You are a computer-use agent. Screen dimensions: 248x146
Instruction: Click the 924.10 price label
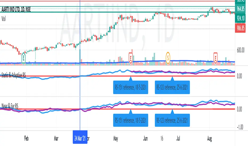240,19
